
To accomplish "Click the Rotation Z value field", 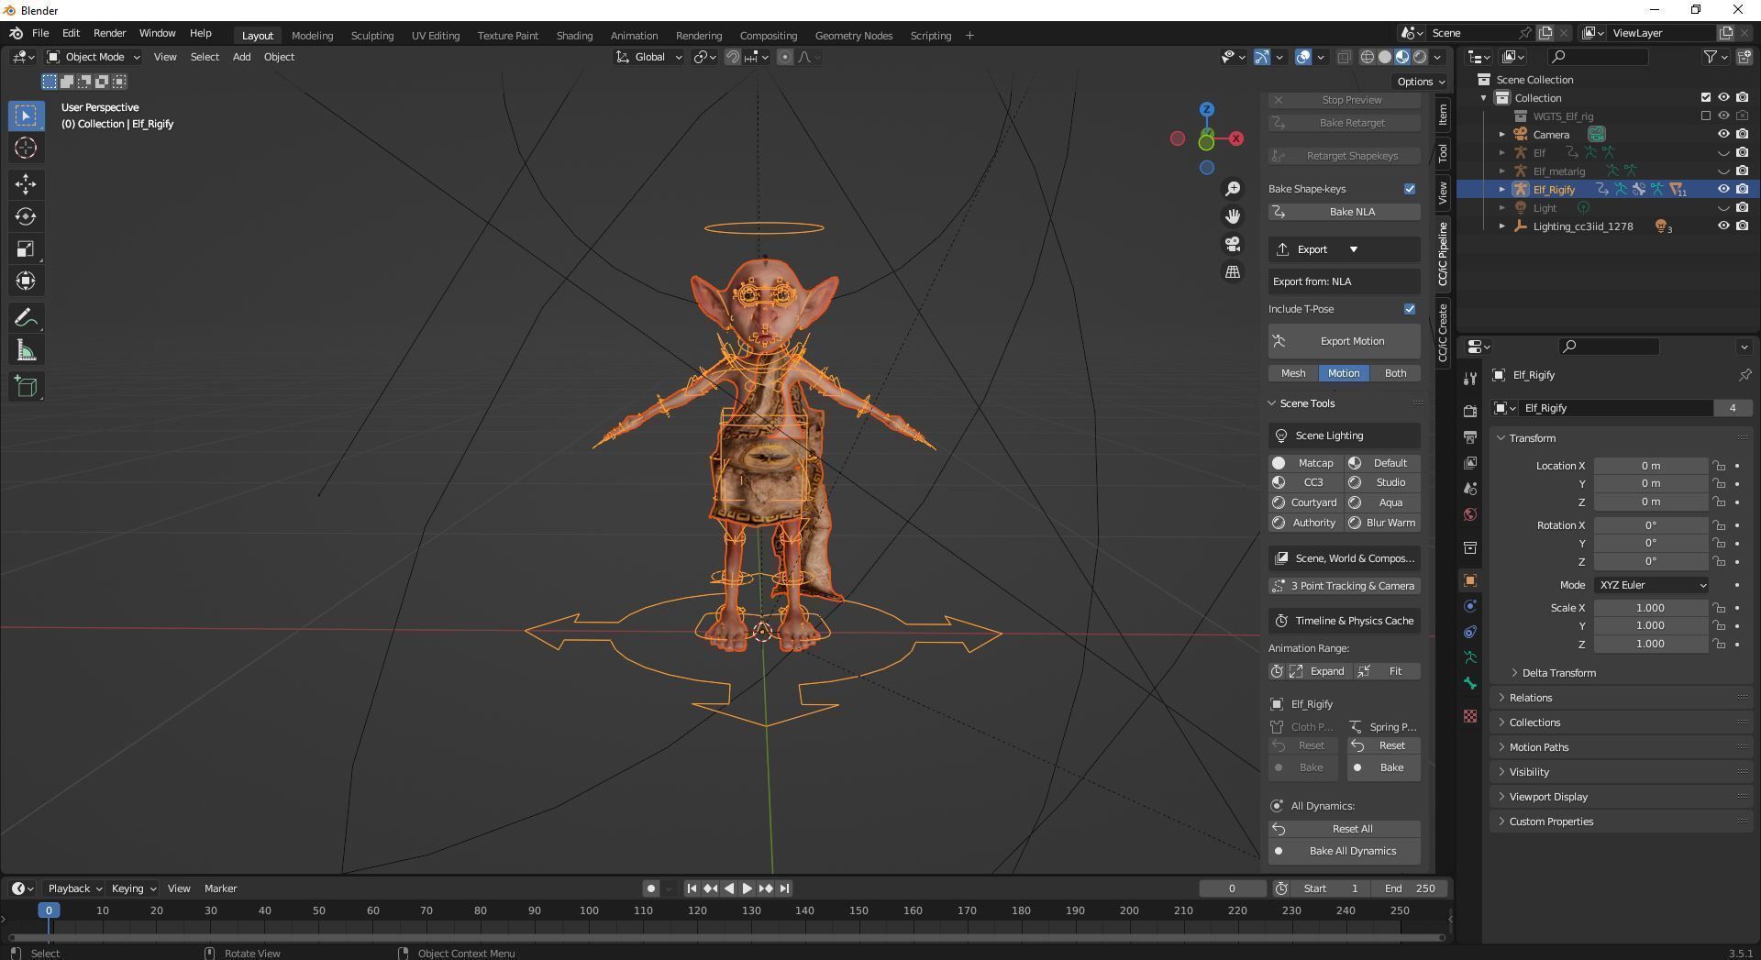I will (x=1651, y=561).
